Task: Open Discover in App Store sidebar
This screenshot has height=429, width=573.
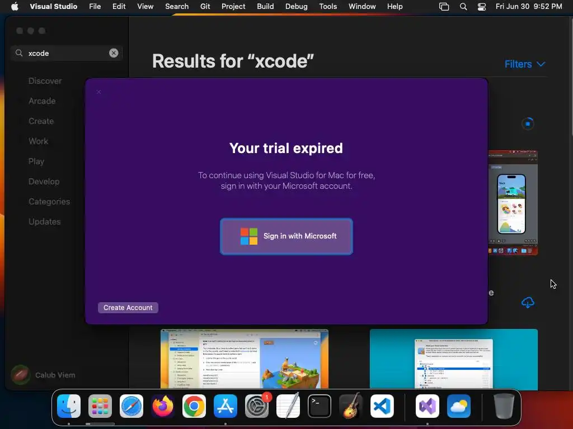Action: point(45,81)
